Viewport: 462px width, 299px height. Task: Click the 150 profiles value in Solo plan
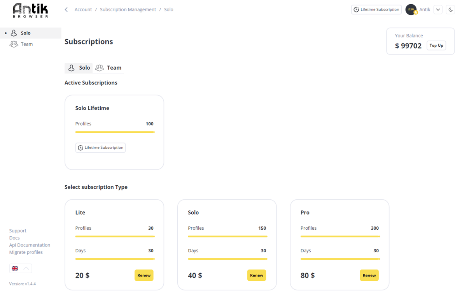[x=262, y=228]
